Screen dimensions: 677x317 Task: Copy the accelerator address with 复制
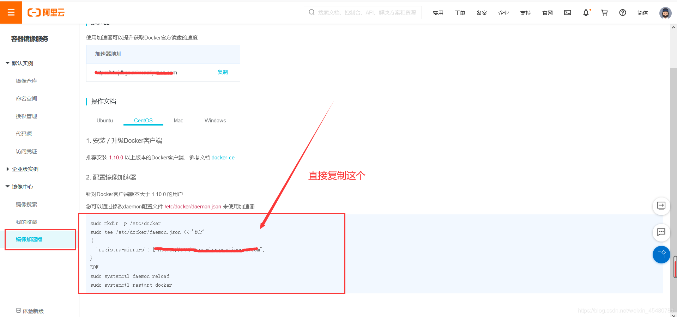(223, 72)
